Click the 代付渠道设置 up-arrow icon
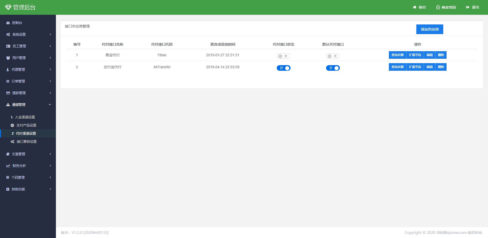This screenshot has width=488, height=238. click(x=13, y=133)
